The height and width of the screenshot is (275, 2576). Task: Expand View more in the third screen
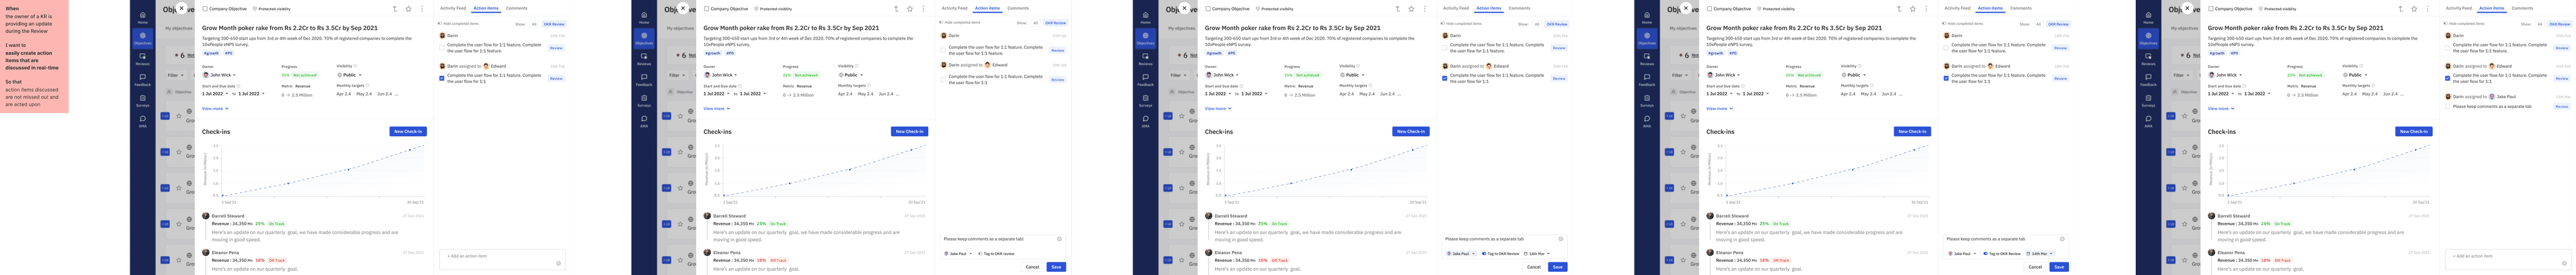click(1219, 108)
